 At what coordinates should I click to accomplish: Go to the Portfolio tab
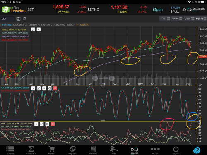(x=93, y=150)
